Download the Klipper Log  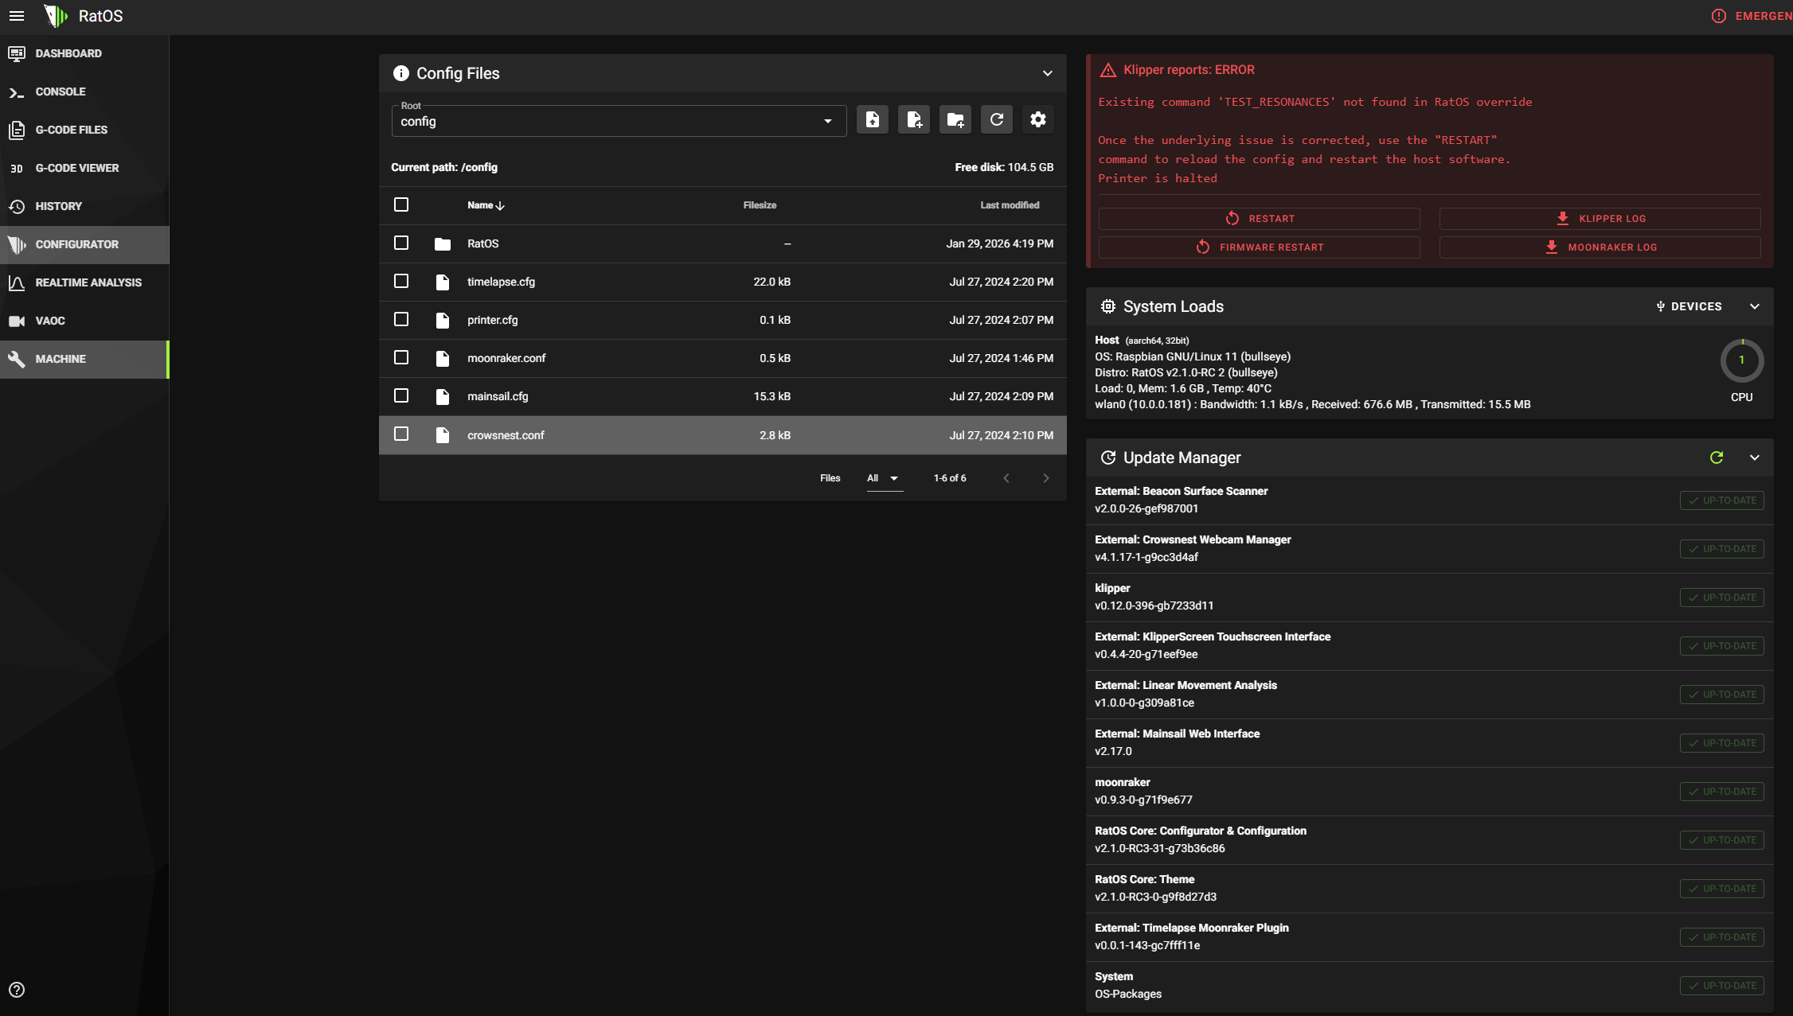pos(1600,219)
